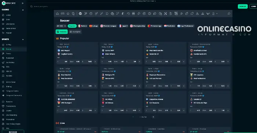Click the BUY $DICE button
Image resolution: width=257 pixels, height=133 pixels.
(x=13, y=132)
